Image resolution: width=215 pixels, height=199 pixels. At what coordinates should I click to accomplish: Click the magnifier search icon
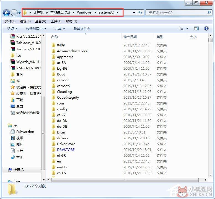[x=209, y=13]
